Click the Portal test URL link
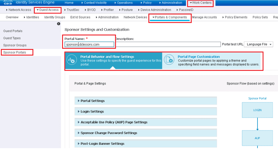Image resolution: width=278 pixels, height=149 pixels. 233,44
